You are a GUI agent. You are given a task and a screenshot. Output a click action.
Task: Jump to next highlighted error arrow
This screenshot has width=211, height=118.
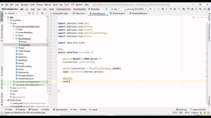pyautogui.click(x=206, y=17)
